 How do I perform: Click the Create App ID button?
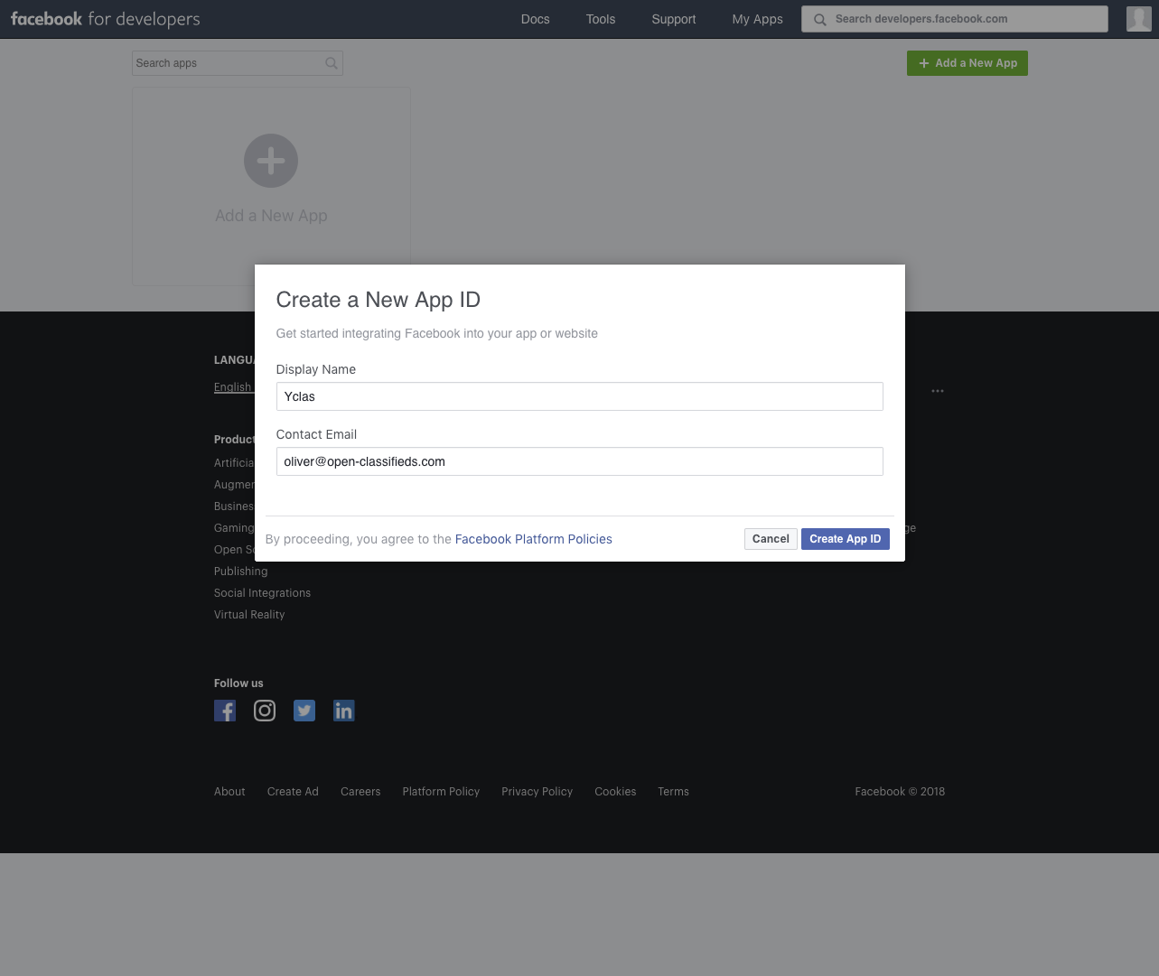846,539
